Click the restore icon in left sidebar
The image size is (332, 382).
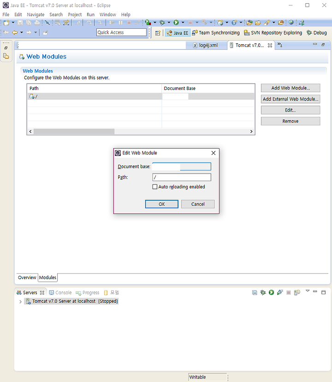tap(6, 48)
